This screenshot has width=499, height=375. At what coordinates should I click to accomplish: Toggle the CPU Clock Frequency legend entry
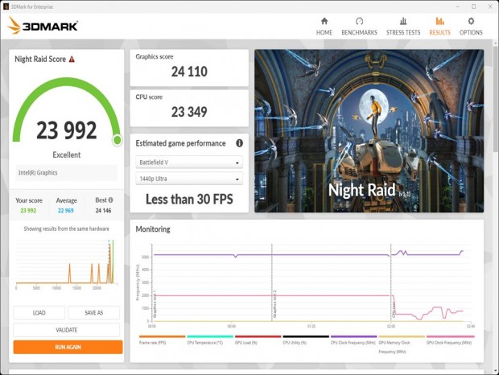pyautogui.click(x=353, y=340)
